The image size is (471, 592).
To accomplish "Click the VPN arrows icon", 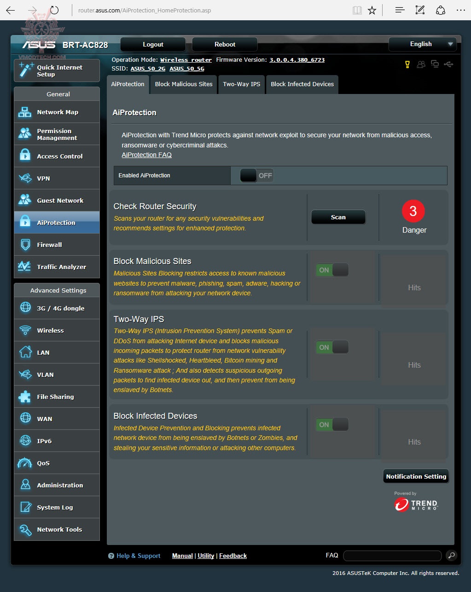I will [x=25, y=178].
